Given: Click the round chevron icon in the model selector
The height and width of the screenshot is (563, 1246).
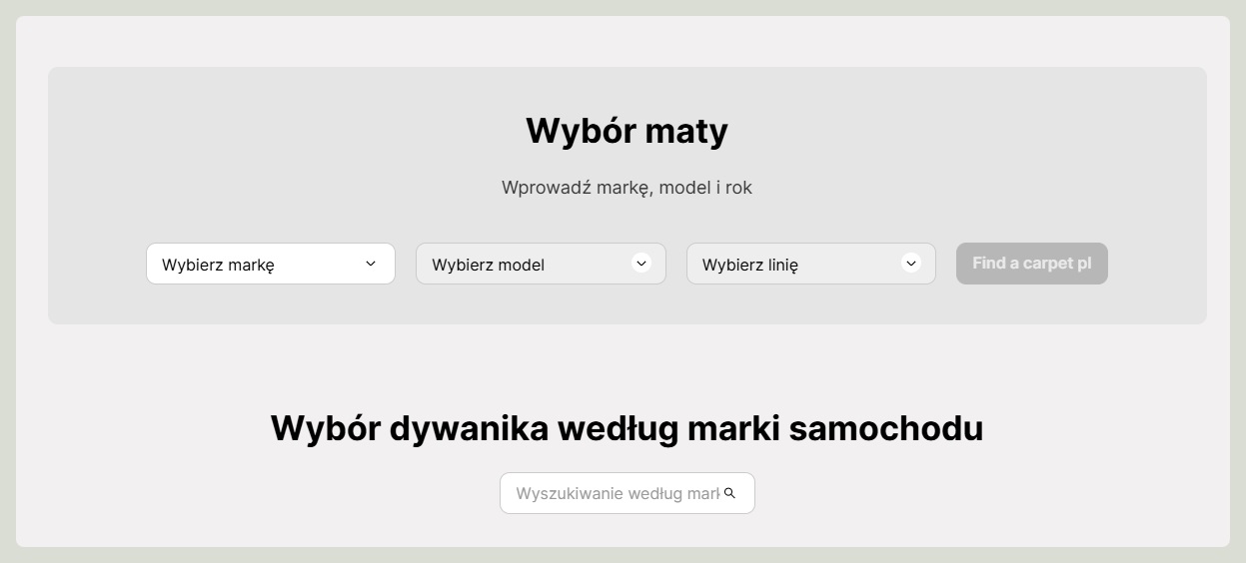Looking at the screenshot, I should click(x=641, y=264).
